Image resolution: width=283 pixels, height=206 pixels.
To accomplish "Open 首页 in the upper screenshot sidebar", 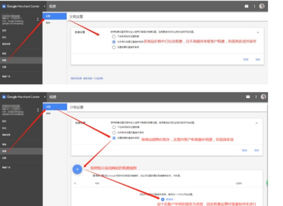I will [x=4, y=30].
